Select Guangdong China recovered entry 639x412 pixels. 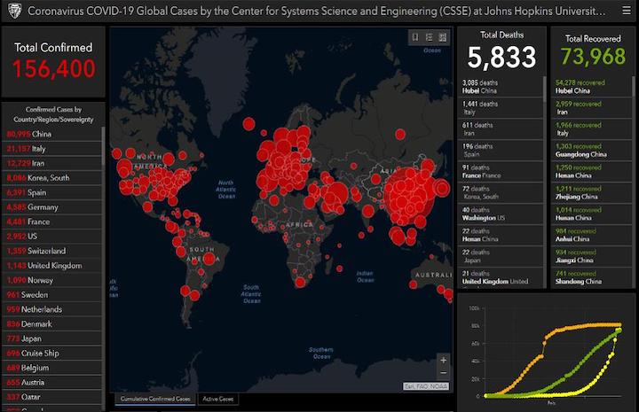coord(591,151)
